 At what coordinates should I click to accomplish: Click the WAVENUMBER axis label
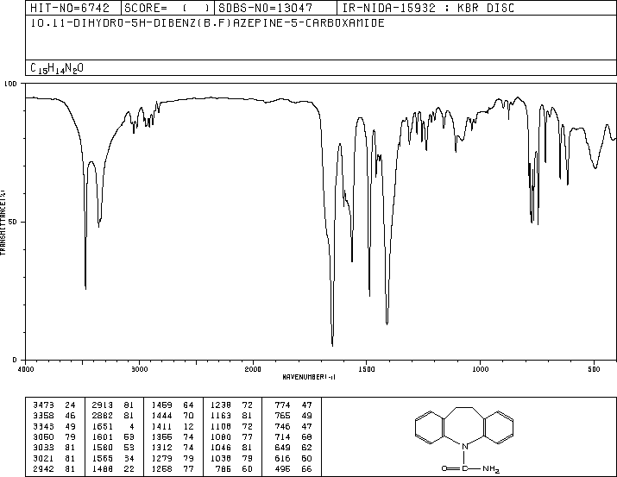(x=309, y=377)
